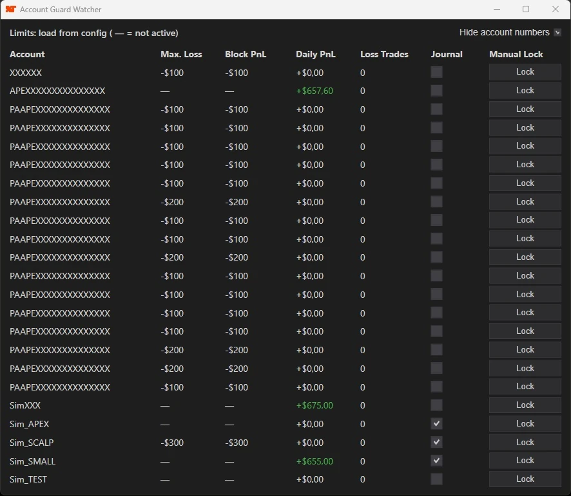The image size is (571, 496).
Task: Select the Loss Trades column header
Action: point(384,54)
